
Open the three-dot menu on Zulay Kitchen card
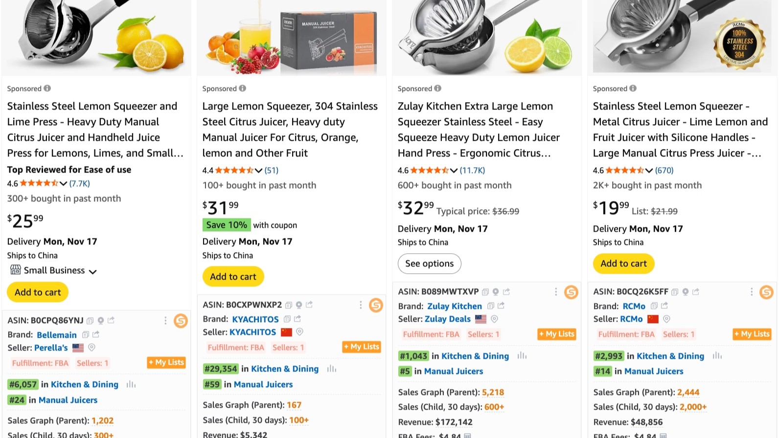coord(556,291)
